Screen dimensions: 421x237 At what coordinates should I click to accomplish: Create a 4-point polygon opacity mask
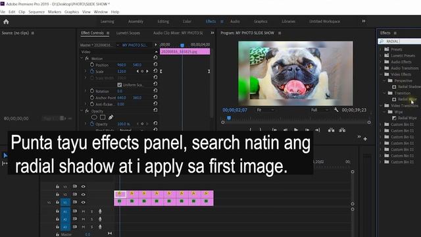coord(103,117)
